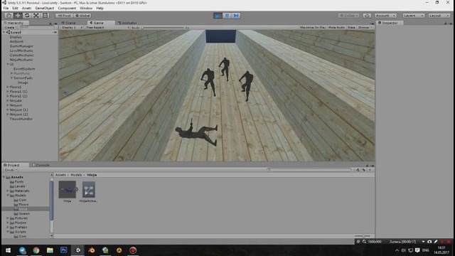Viewport: 455px width, 256px height.
Task: Open the GameObject menu
Action: tap(44, 8)
